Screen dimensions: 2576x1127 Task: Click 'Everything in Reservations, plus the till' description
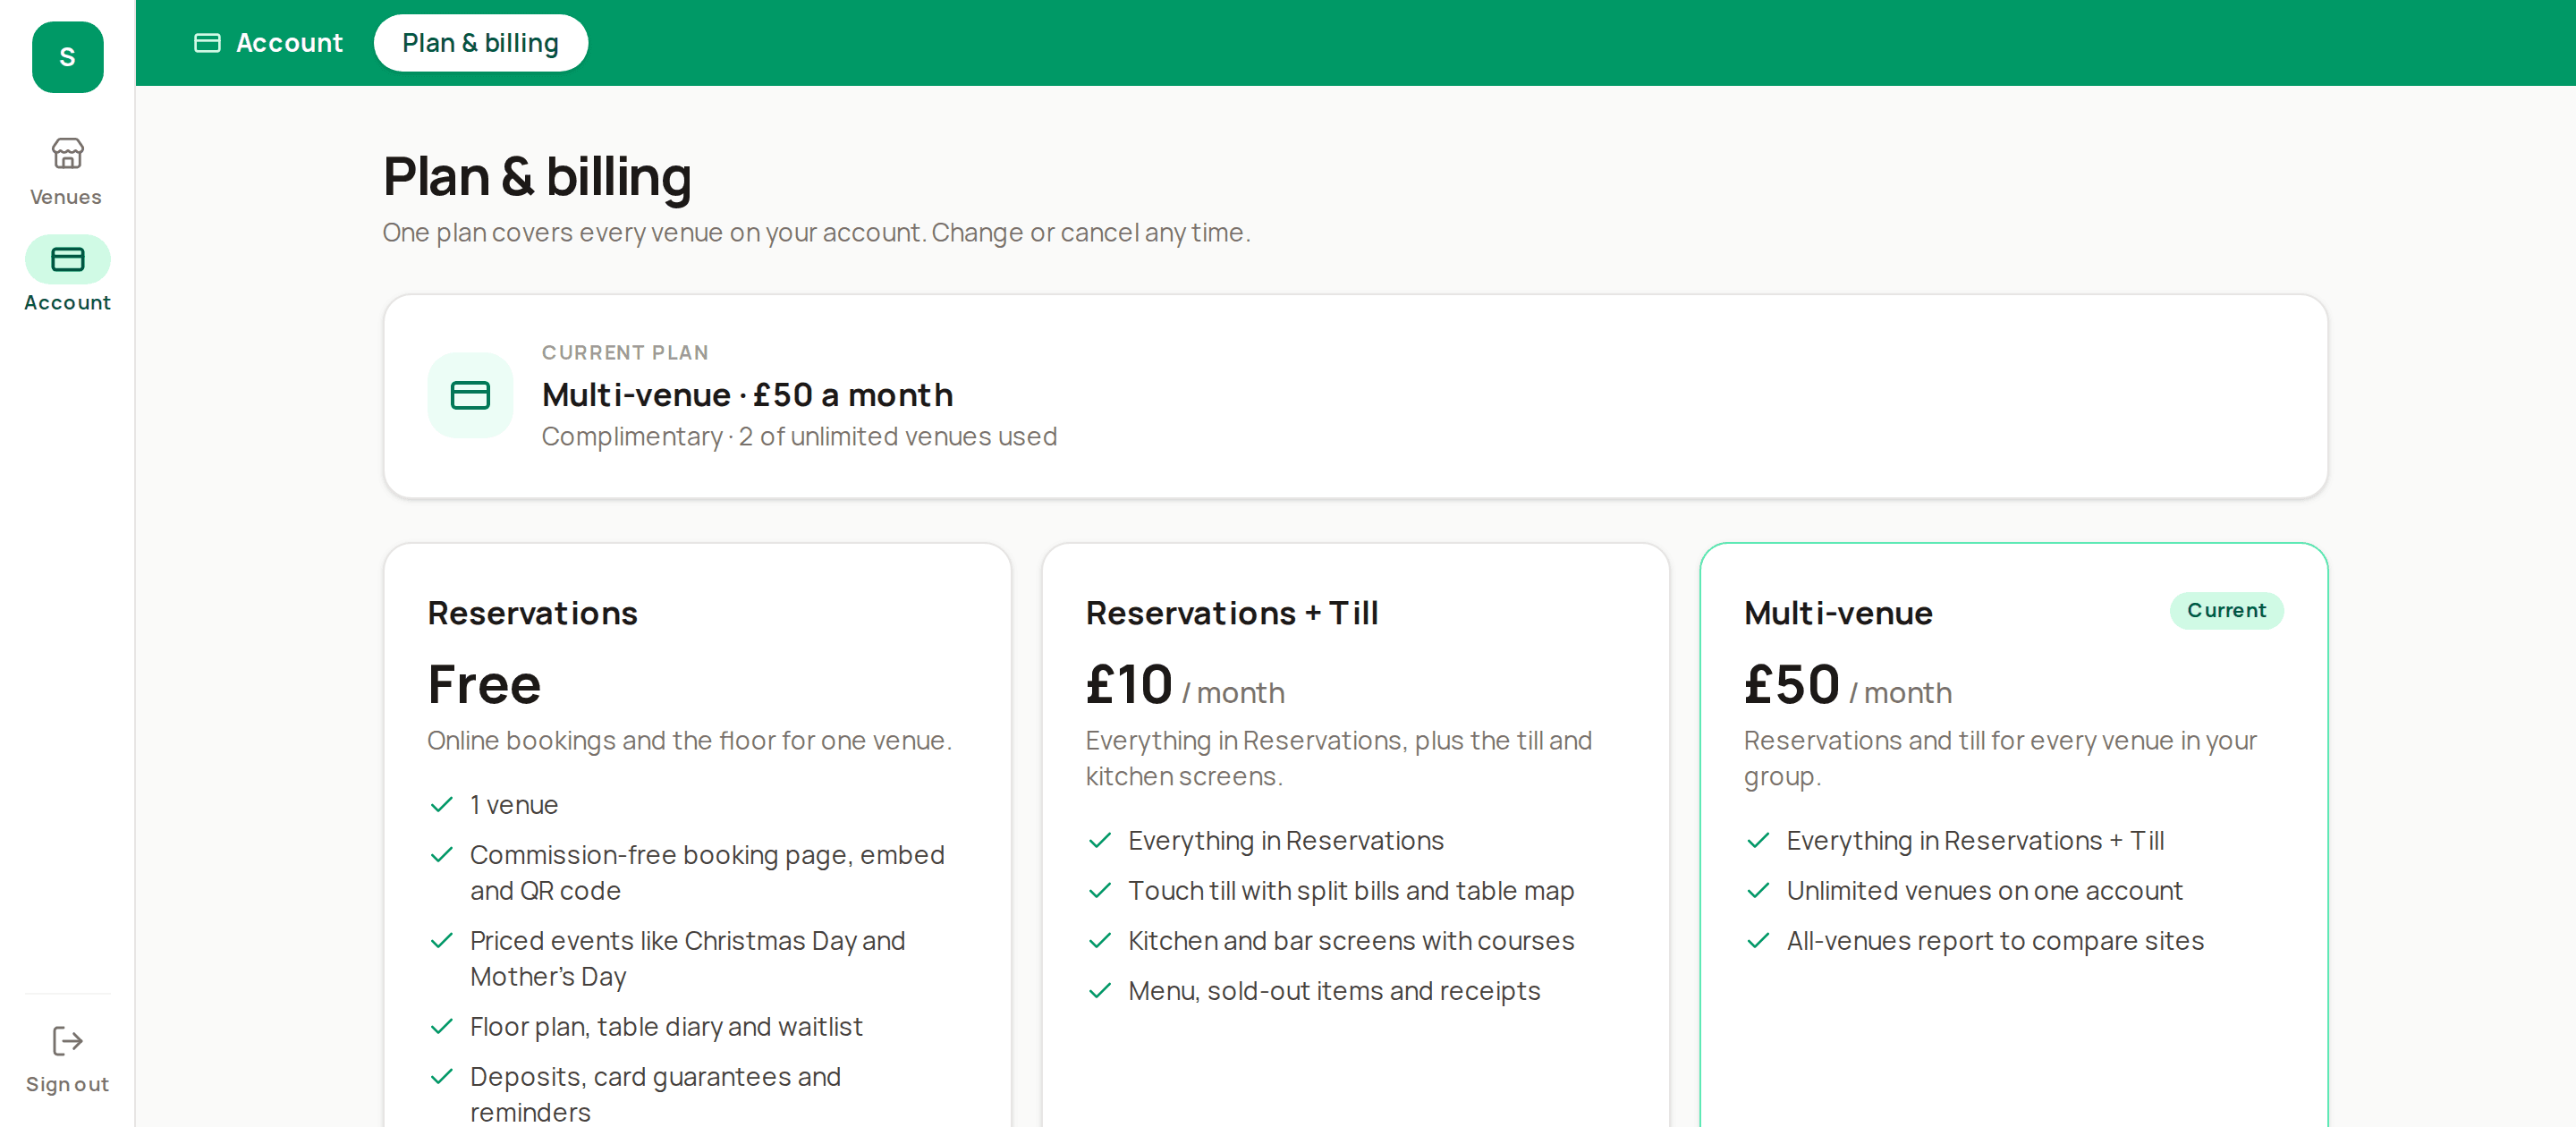click(x=1338, y=759)
